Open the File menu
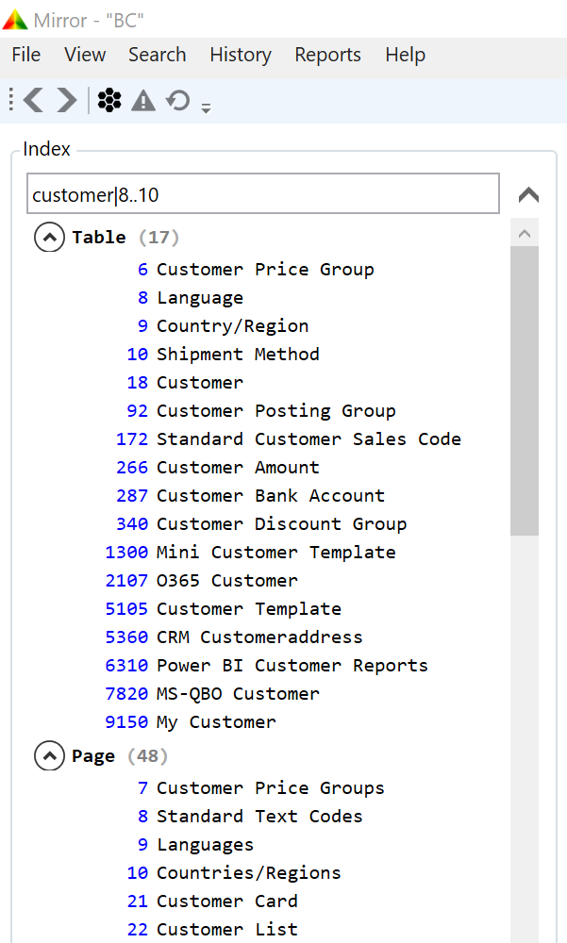567x943 pixels. pos(25,55)
